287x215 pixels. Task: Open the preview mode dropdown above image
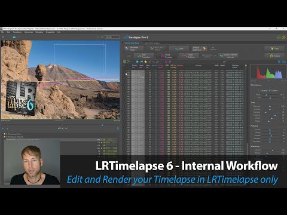(x=112, y=37)
